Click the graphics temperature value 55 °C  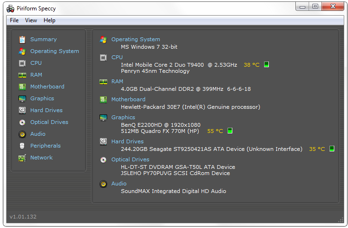215,131
